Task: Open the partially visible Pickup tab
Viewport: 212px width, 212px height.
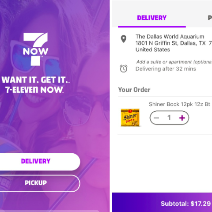Action: pos(210,18)
